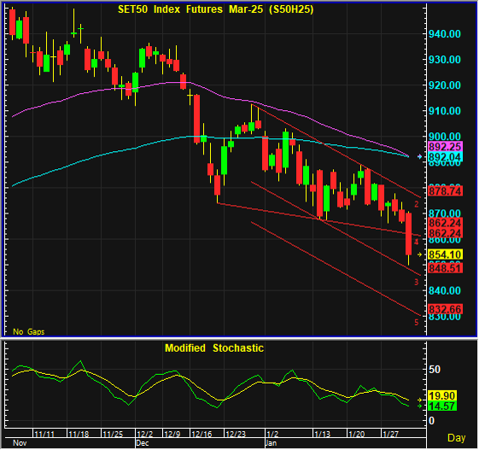This screenshot has height=450, width=479.
Task: Click the 12/9 date on the time axis
Action: click(x=172, y=434)
